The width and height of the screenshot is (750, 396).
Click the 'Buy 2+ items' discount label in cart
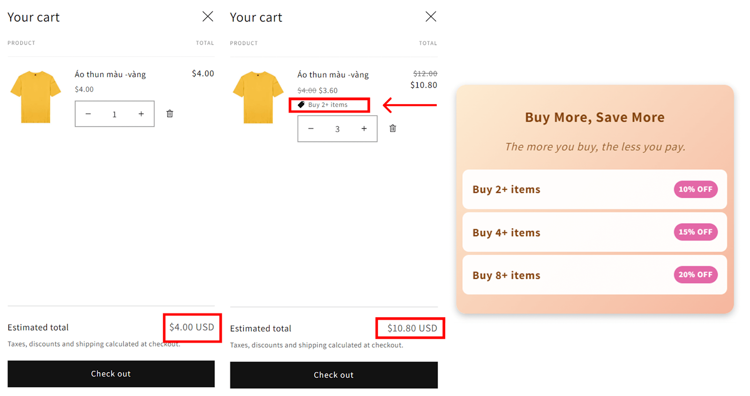point(328,105)
